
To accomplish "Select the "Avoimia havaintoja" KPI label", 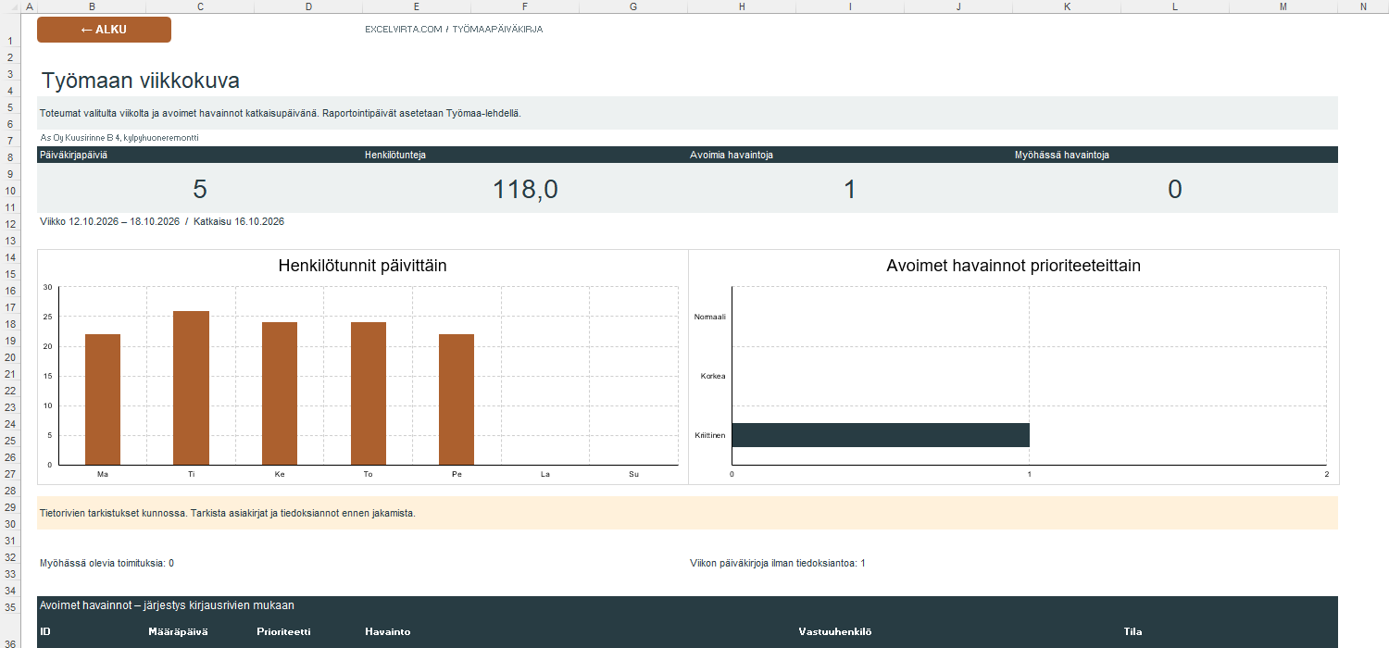I will pos(732,155).
